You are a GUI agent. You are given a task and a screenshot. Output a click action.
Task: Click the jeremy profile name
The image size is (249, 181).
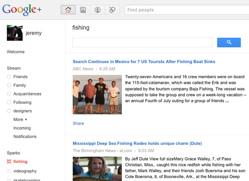pyautogui.click(x=34, y=33)
